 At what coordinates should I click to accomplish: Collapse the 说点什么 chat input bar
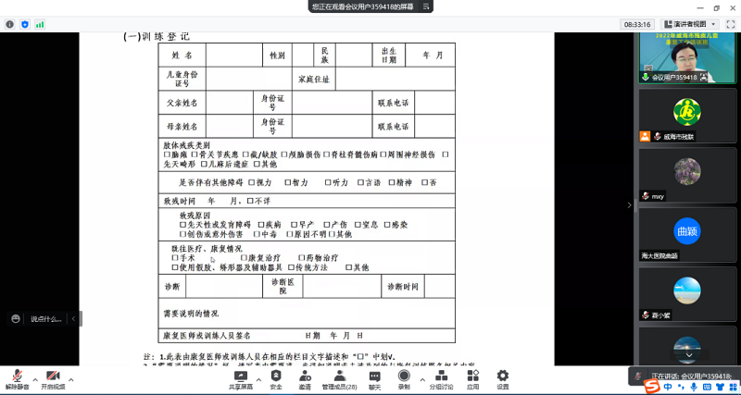coord(73,319)
